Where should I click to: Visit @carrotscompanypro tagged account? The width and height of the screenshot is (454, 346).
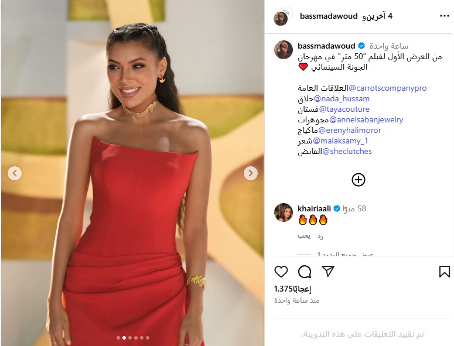click(x=387, y=88)
